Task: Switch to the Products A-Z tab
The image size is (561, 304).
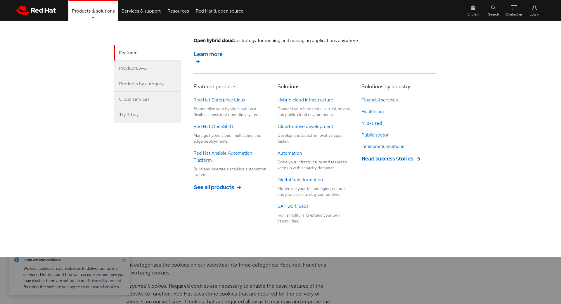Action: (x=148, y=68)
